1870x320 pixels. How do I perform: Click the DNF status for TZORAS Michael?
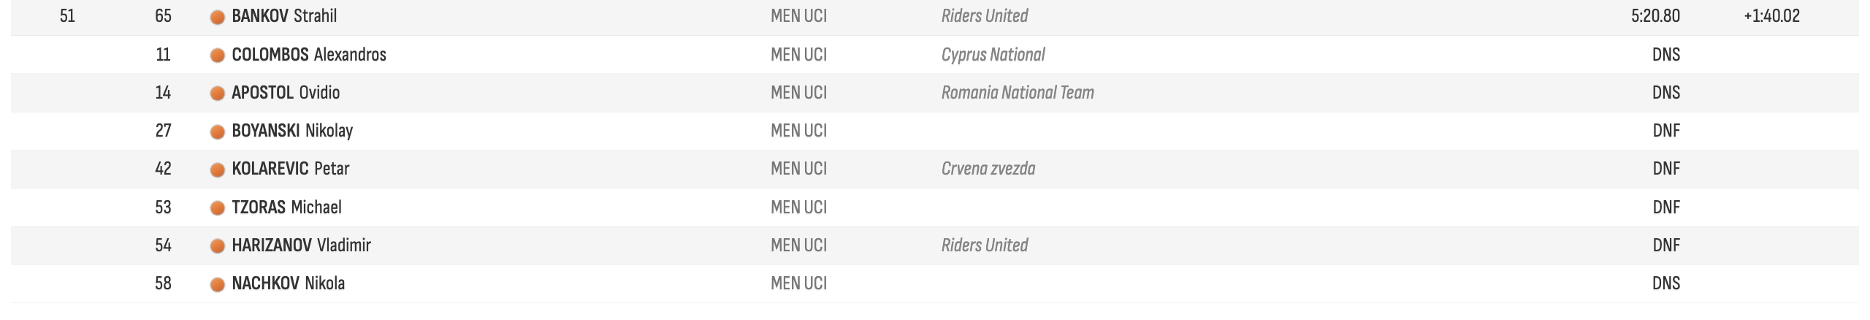[1666, 207]
